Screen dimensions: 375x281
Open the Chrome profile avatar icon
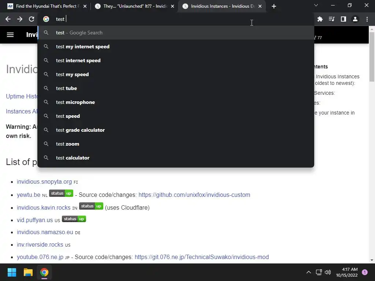[x=355, y=19]
